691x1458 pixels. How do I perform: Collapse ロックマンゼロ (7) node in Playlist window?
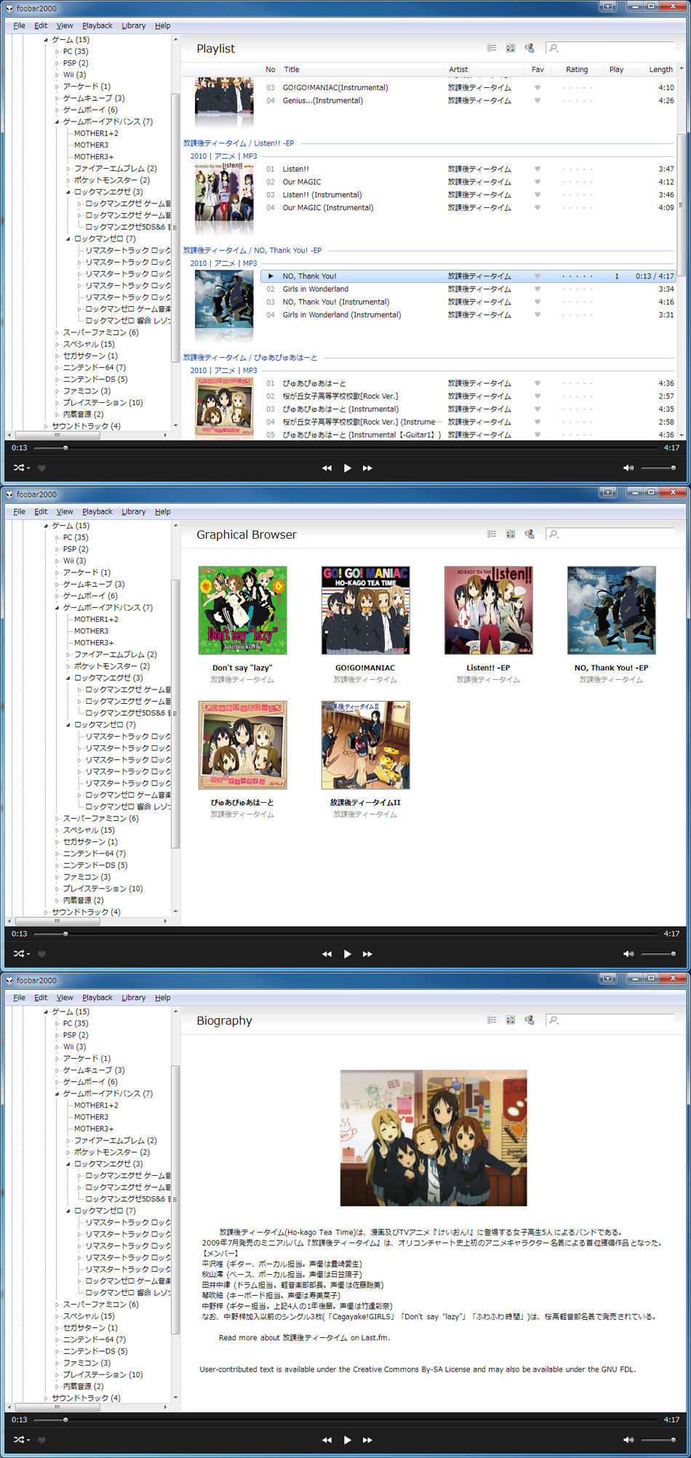[x=68, y=239]
